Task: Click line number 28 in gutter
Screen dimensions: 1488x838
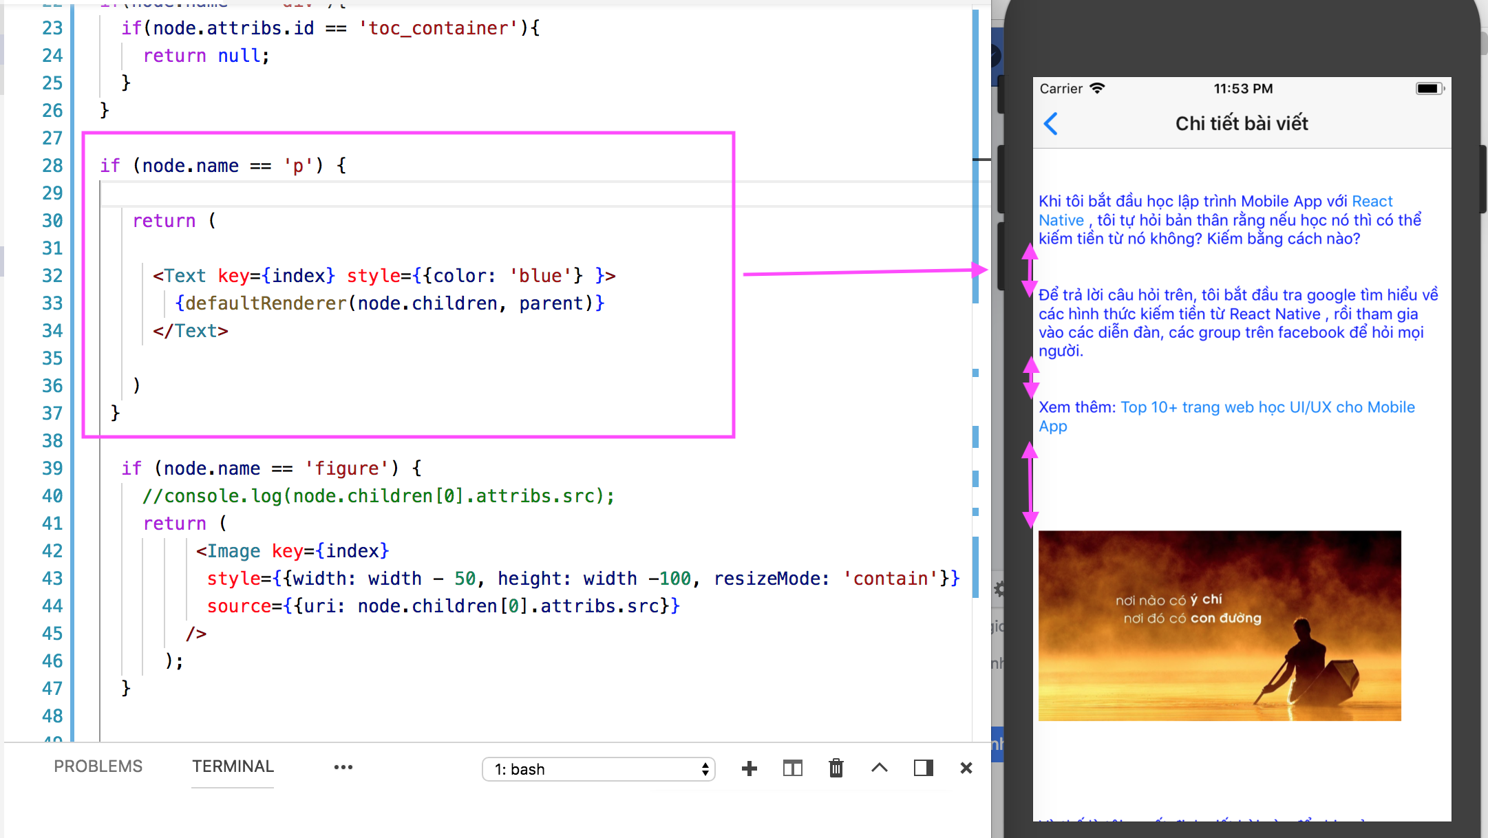Action: (52, 166)
